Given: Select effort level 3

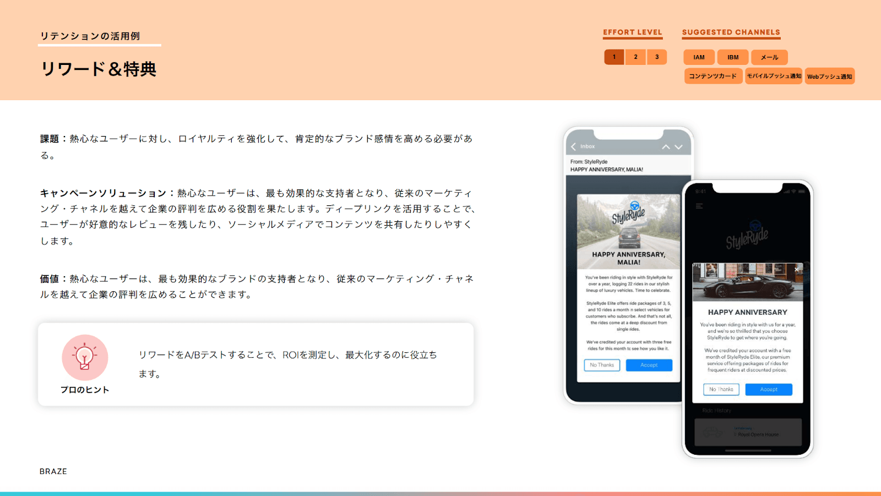Looking at the screenshot, I should 657,57.
